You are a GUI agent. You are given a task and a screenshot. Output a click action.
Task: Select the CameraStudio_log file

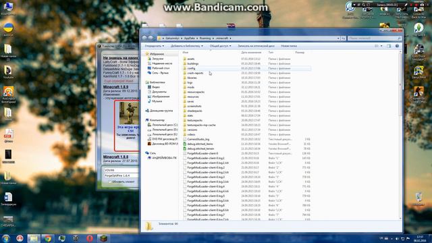pos(198,139)
